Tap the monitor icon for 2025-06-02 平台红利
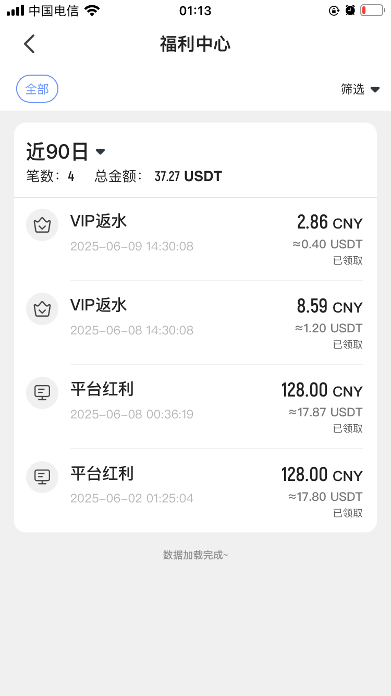 pyautogui.click(x=42, y=477)
